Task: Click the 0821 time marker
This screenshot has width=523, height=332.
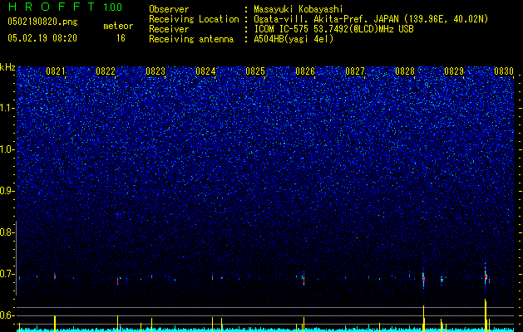Action: click(x=56, y=71)
